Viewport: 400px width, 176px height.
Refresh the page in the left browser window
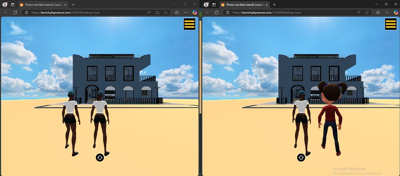tap(15, 12)
